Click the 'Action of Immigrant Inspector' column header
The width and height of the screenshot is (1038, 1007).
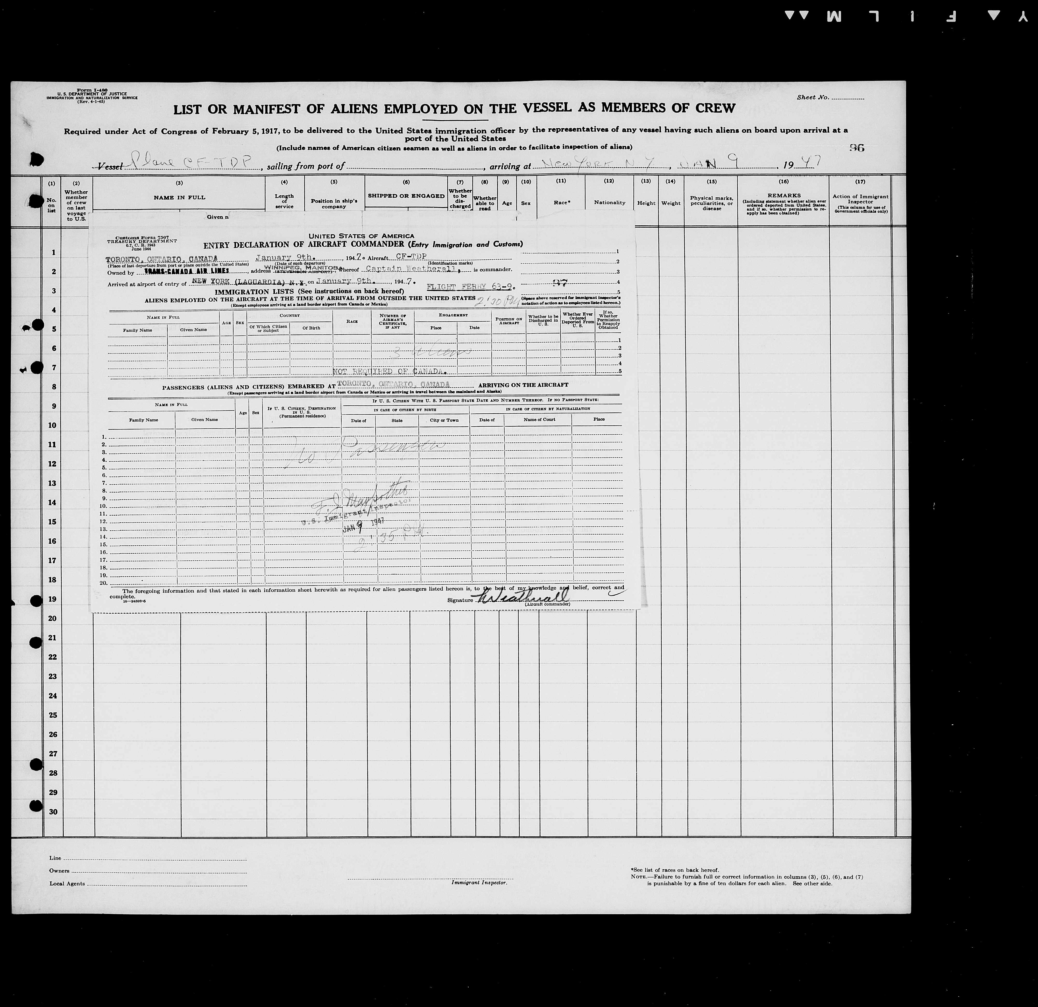[860, 199]
